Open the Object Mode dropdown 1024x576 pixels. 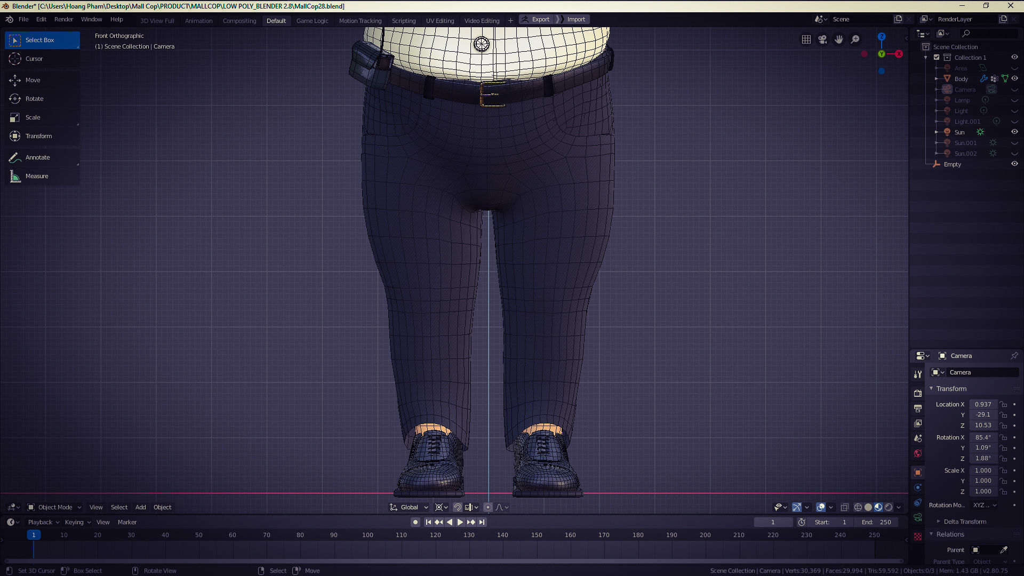point(54,507)
